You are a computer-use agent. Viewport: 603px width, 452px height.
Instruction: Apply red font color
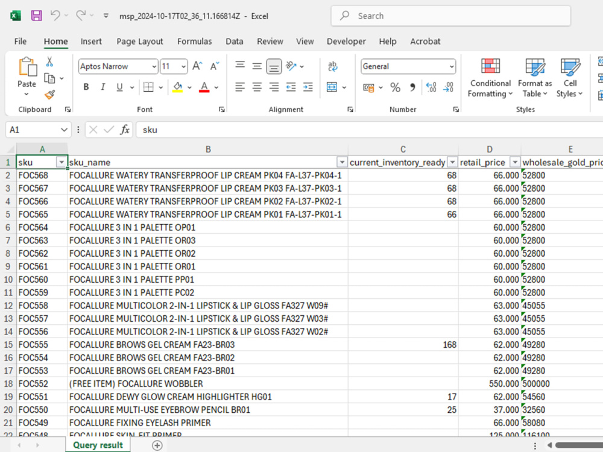coord(204,87)
